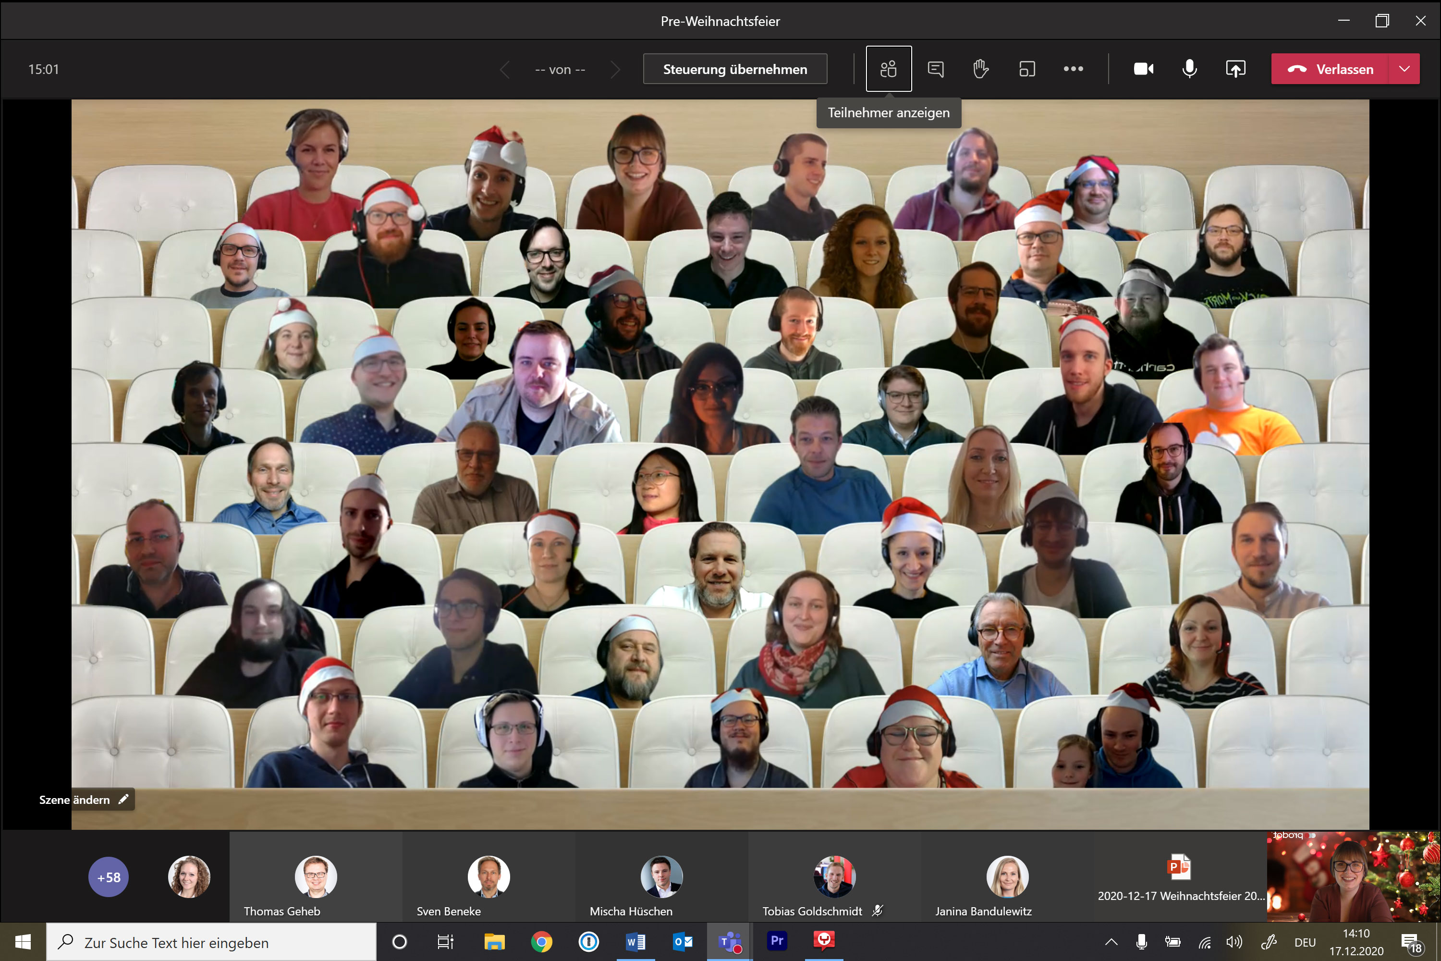Open network Wi-Fi tray icon
This screenshot has width=1441, height=961.
coord(1205,943)
